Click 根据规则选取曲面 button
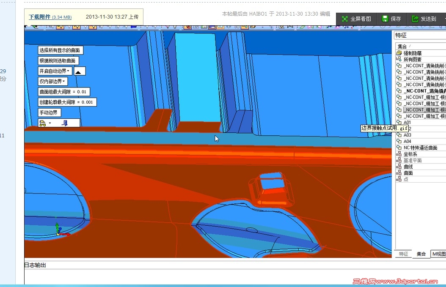 [58, 60]
